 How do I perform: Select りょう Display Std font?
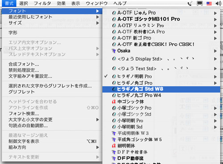[x=161, y=59]
